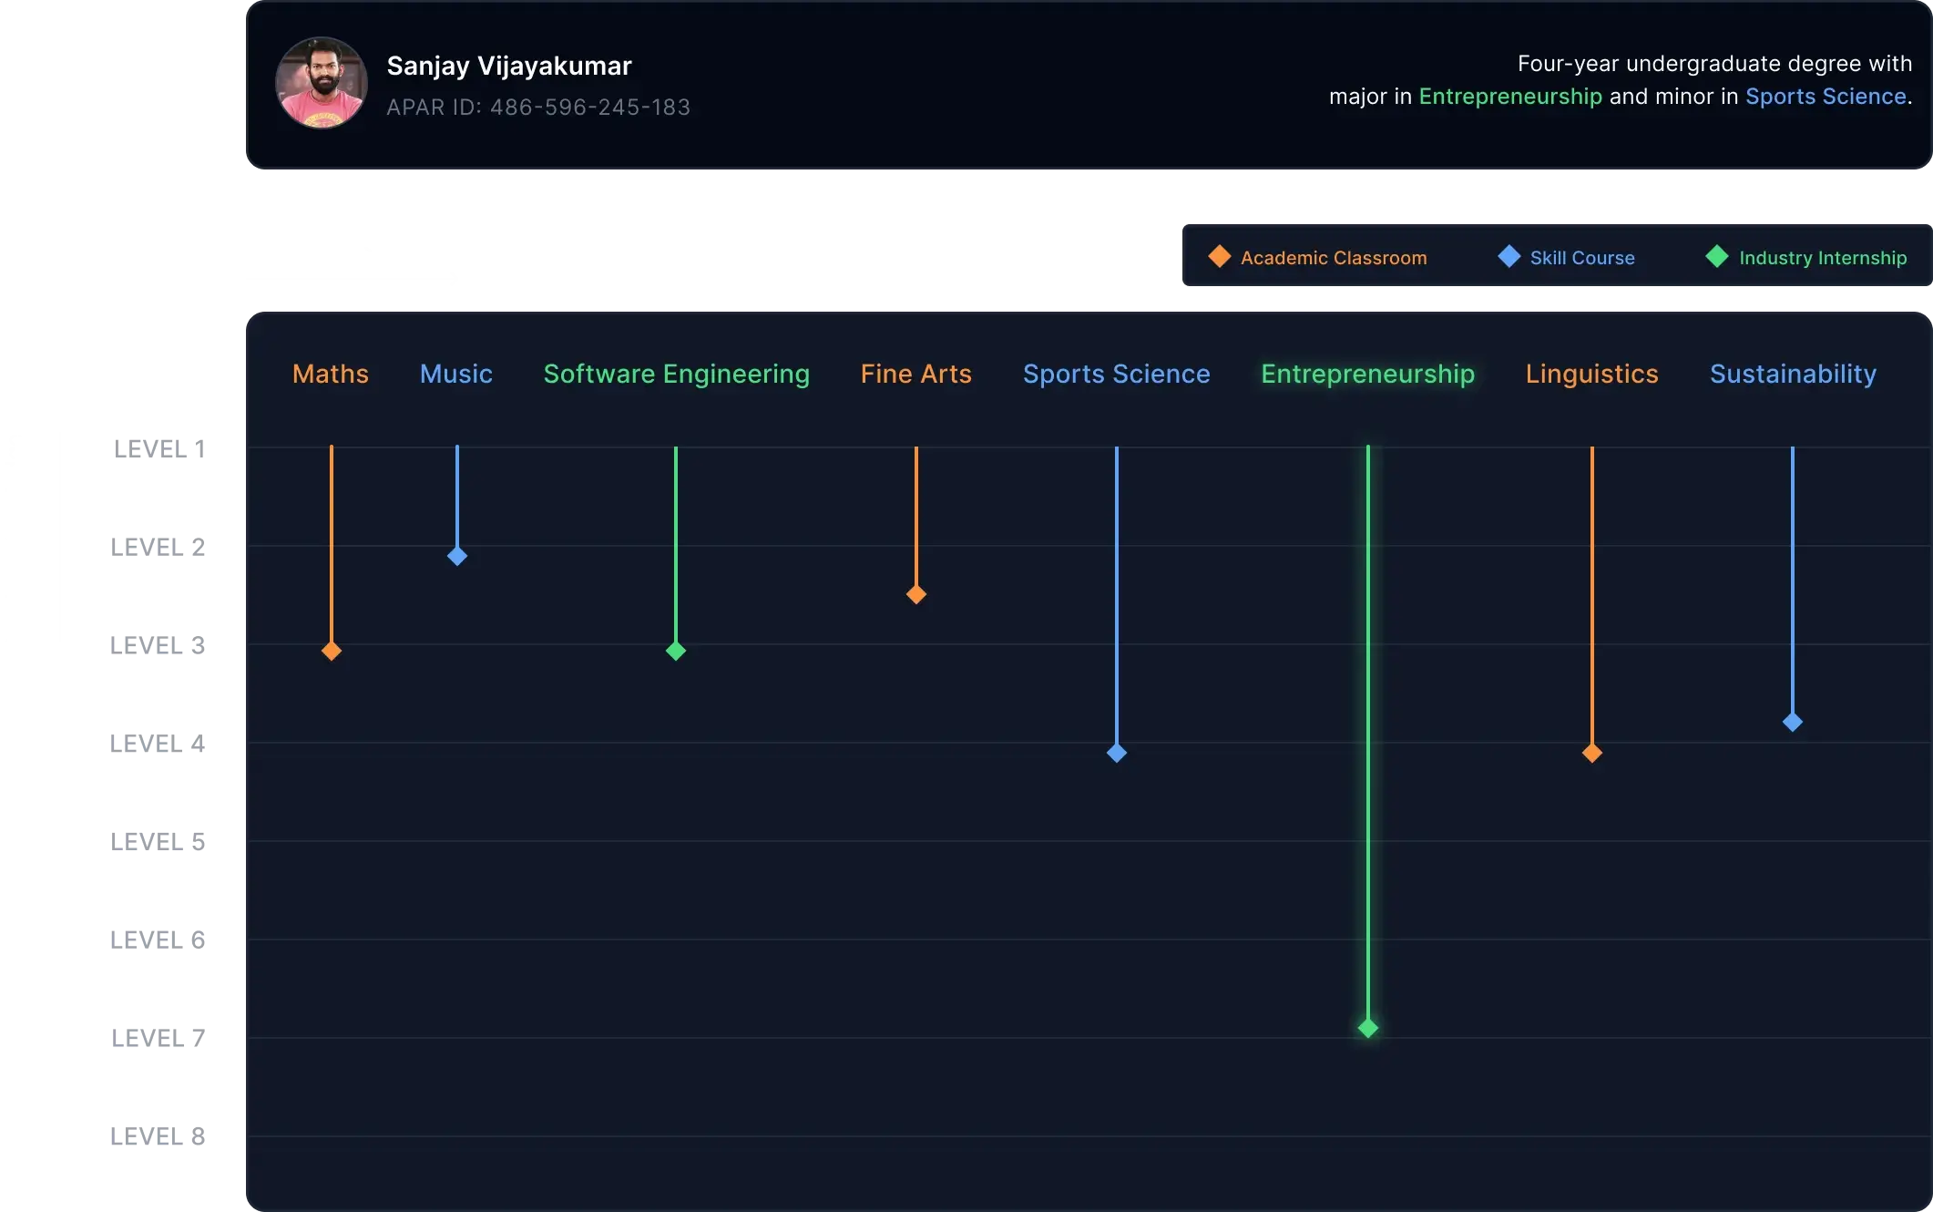Click the blue diamond marker under Music

pyautogui.click(x=457, y=556)
